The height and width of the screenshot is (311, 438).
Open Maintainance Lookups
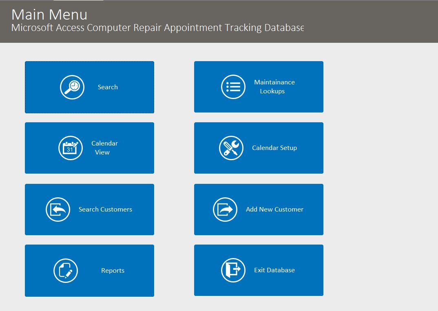274,86
